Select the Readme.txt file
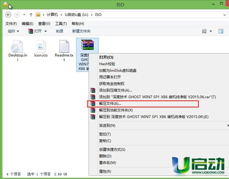 click(x=64, y=50)
